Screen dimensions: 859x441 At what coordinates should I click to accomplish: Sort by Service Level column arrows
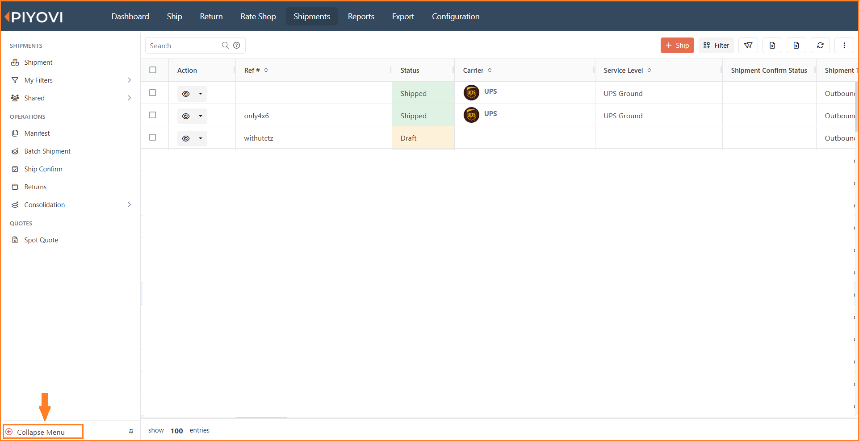point(649,71)
